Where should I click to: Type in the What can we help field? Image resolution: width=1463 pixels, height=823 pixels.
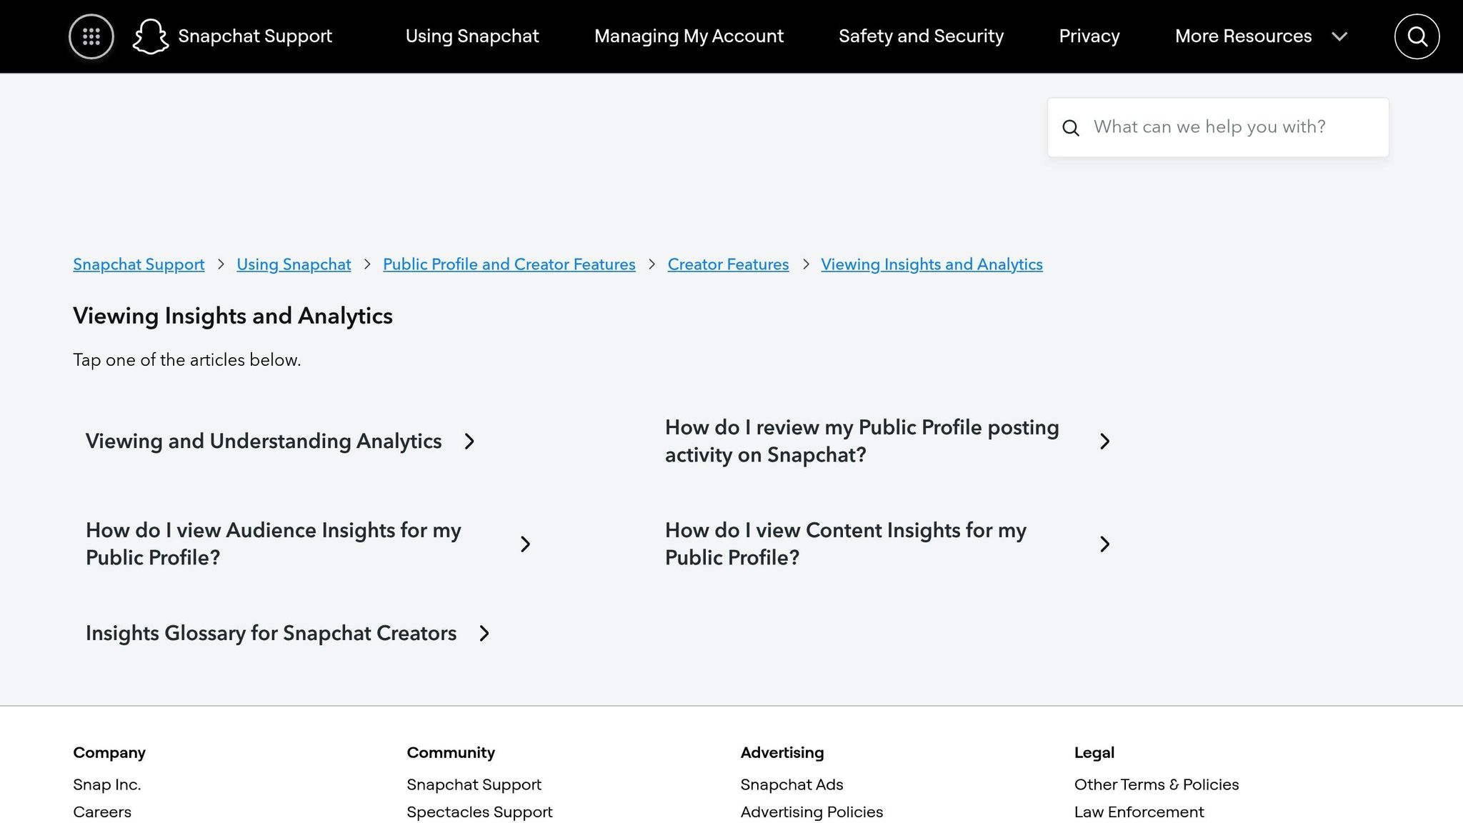[1229, 127]
